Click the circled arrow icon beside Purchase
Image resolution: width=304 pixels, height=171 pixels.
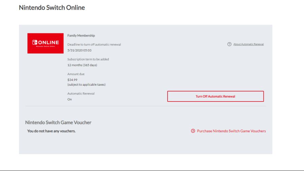point(193,131)
